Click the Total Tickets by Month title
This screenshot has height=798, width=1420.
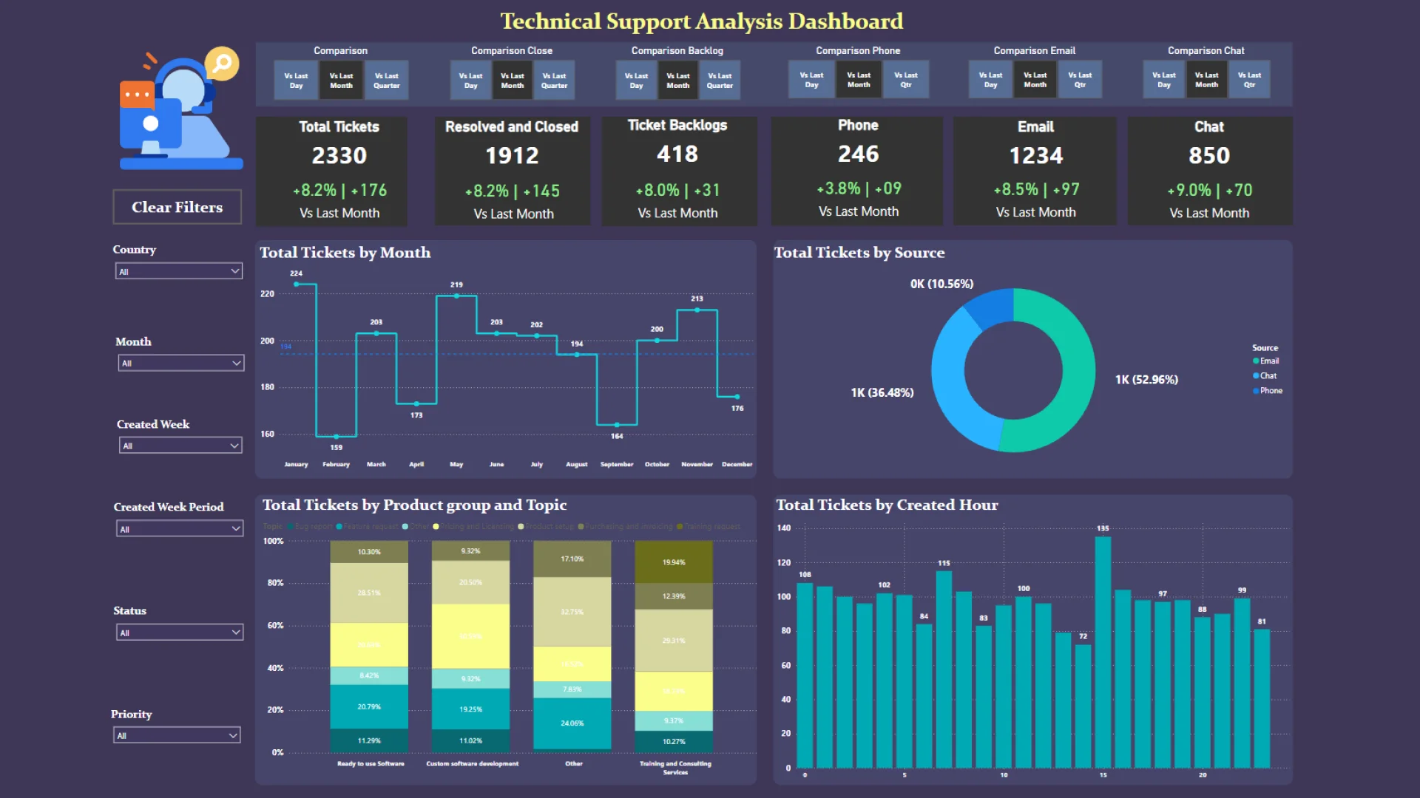tap(345, 253)
